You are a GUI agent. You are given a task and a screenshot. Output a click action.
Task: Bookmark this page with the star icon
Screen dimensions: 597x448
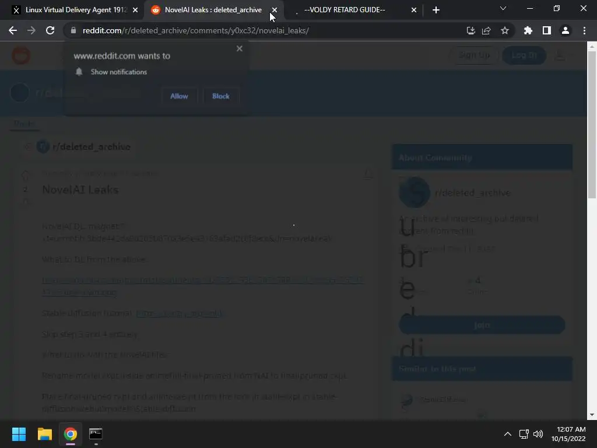click(505, 30)
